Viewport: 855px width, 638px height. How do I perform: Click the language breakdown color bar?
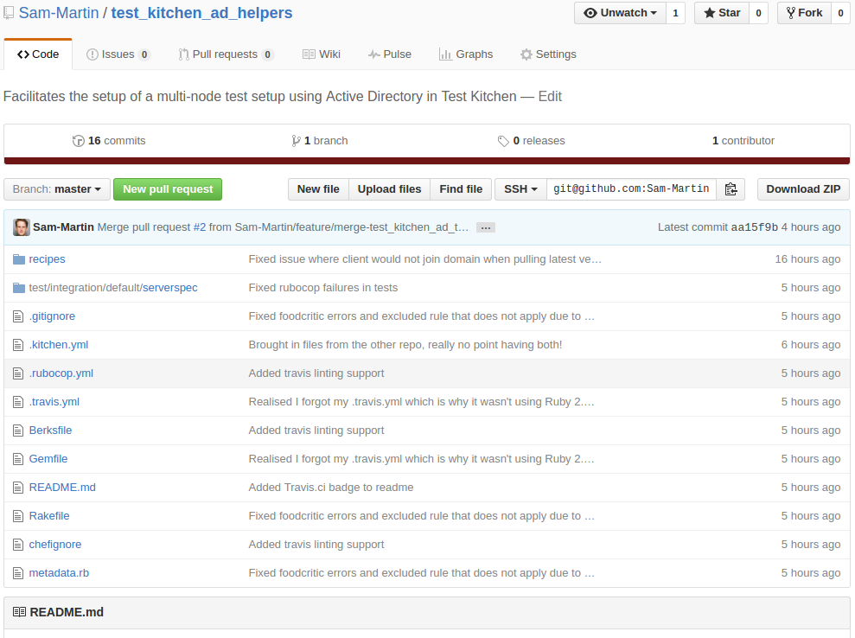427,161
